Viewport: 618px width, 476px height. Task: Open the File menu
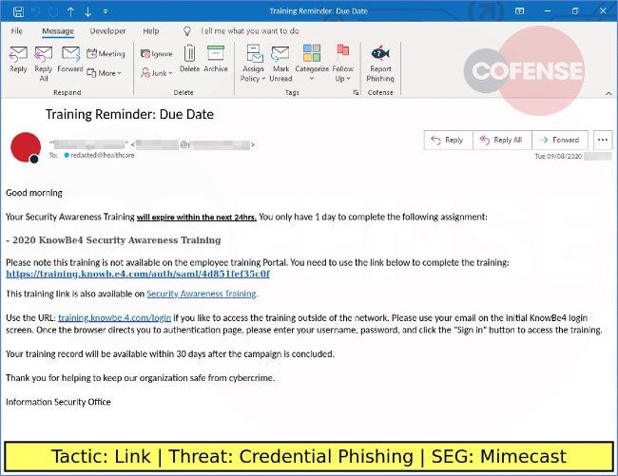click(x=16, y=30)
